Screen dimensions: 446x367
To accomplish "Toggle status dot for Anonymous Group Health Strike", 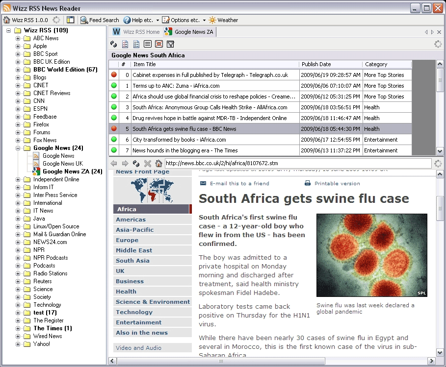I will click(x=114, y=107).
